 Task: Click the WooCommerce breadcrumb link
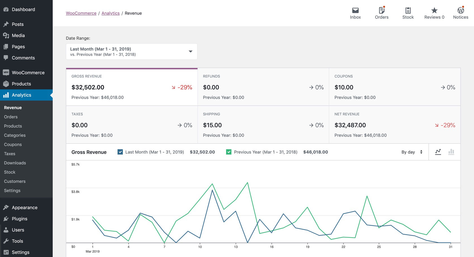[81, 13]
